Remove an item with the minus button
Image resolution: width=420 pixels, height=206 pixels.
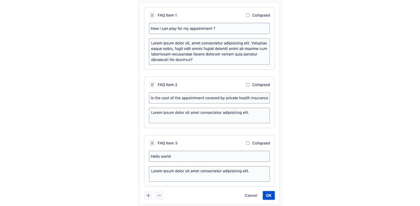(159, 195)
